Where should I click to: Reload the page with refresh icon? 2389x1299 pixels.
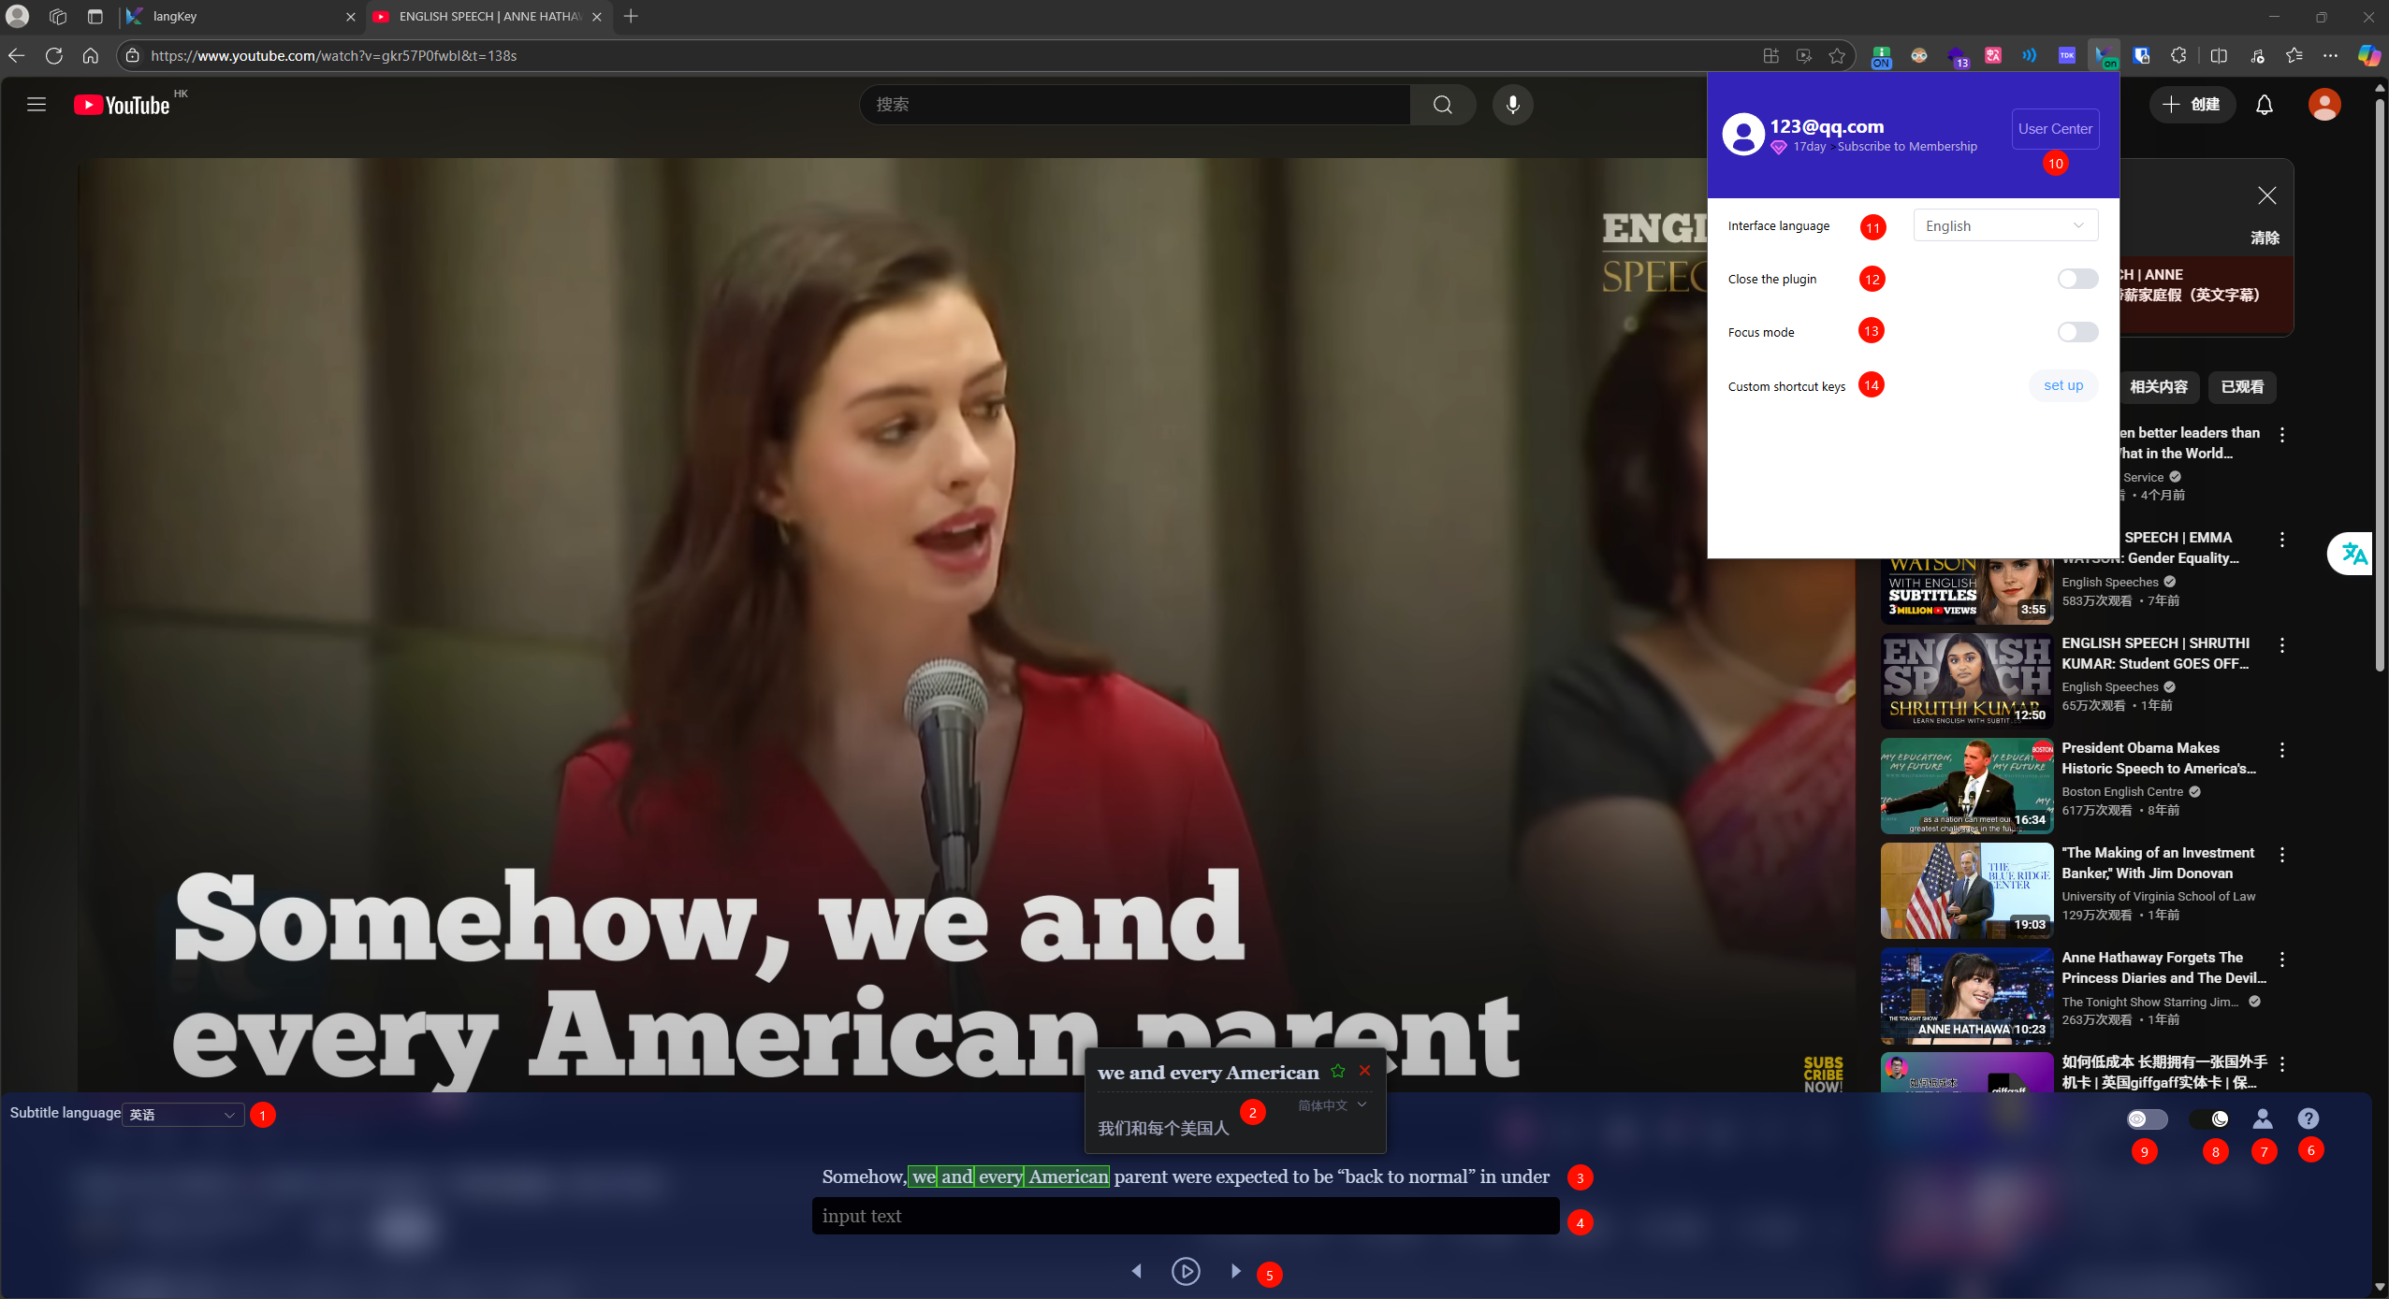[53, 56]
